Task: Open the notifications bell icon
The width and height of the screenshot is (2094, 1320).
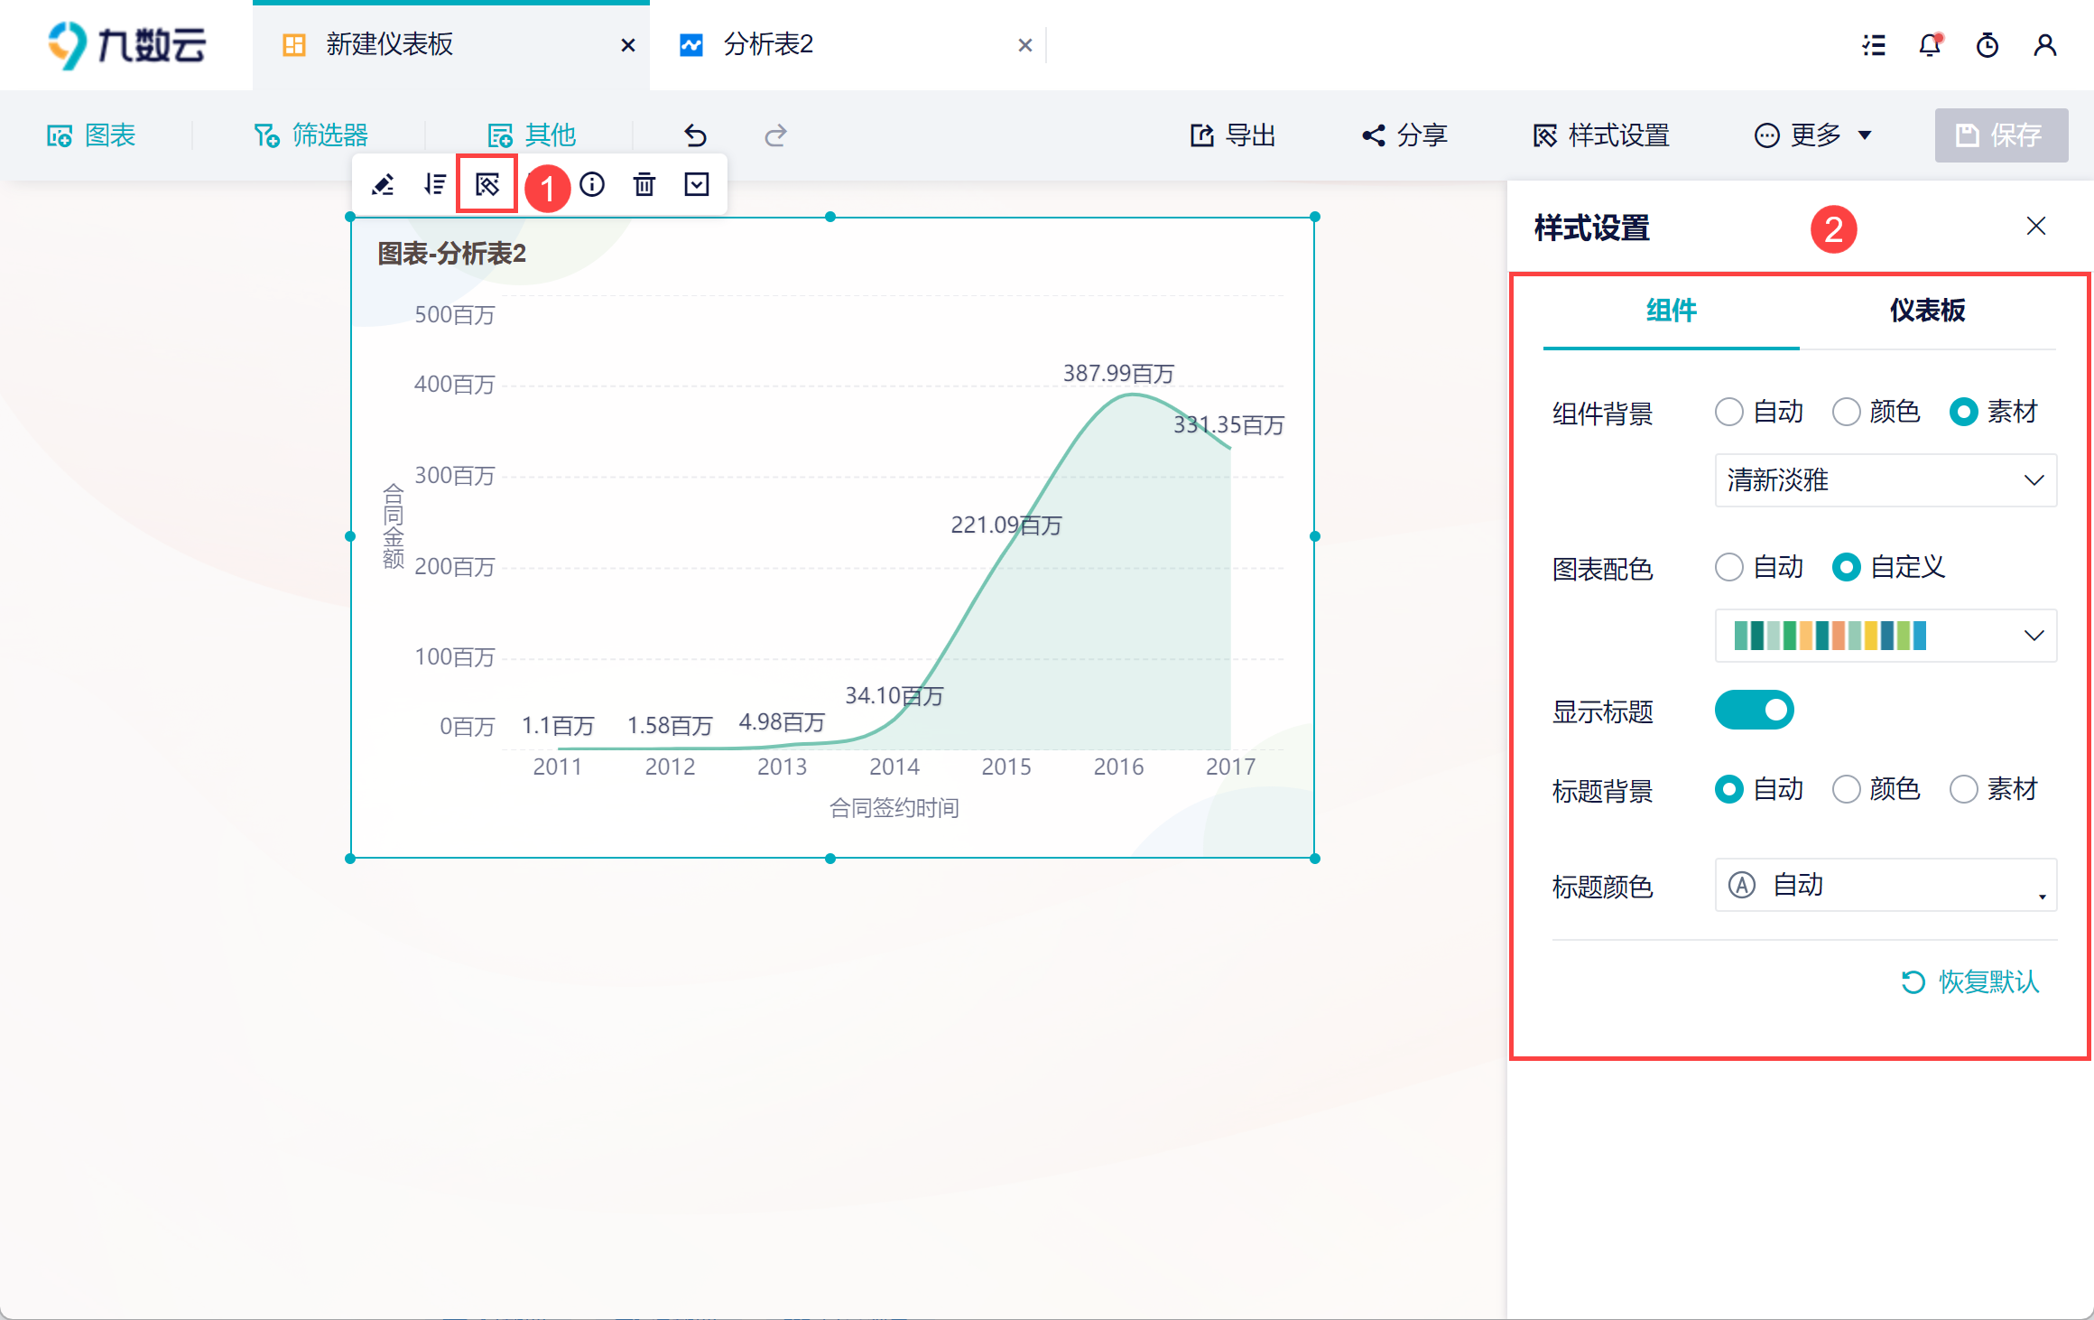Action: pyautogui.click(x=1930, y=45)
